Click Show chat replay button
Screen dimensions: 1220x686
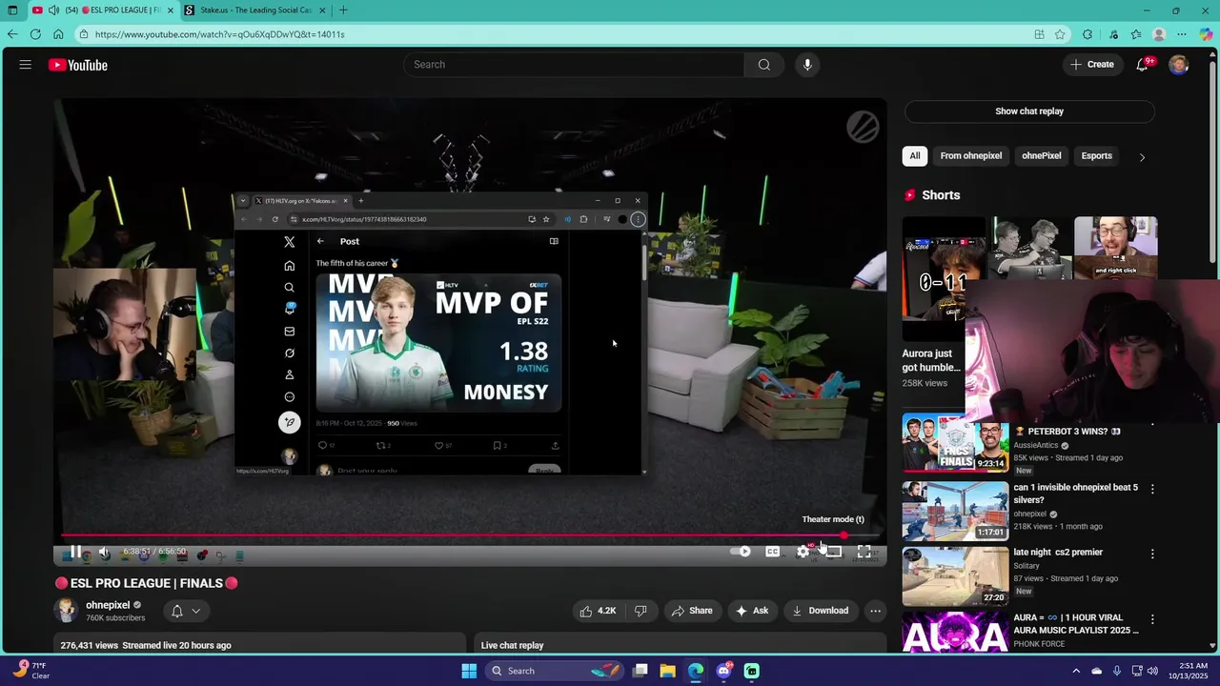pos(1029,111)
